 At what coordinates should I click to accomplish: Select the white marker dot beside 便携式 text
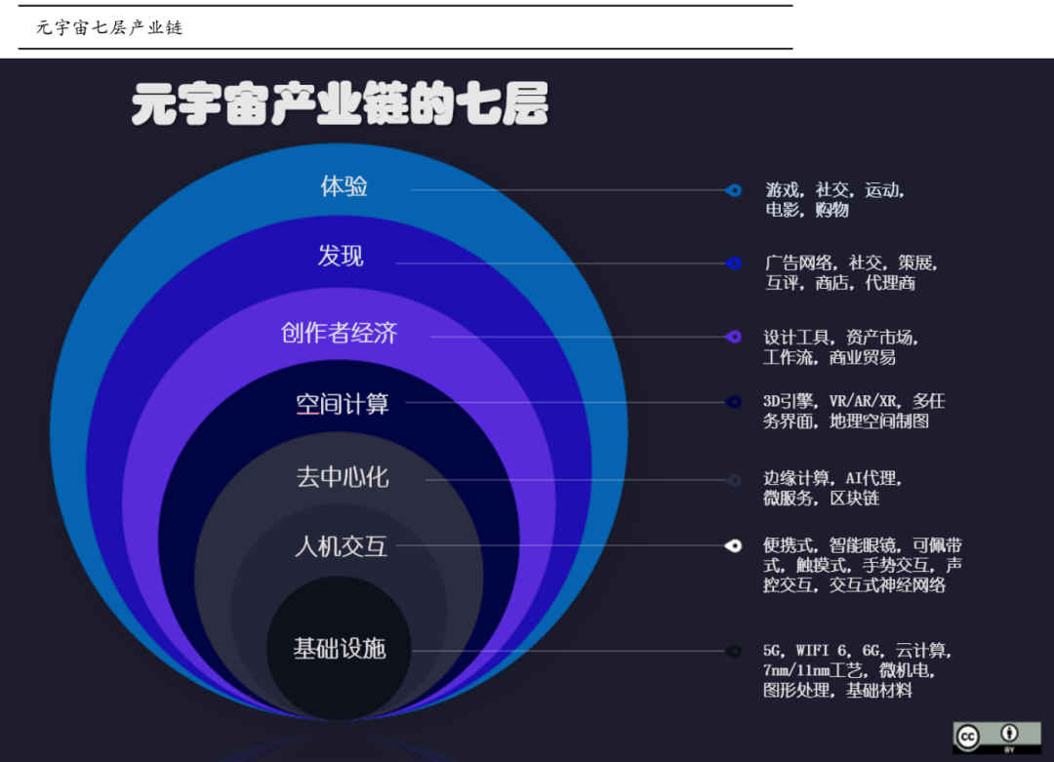pos(733,545)
